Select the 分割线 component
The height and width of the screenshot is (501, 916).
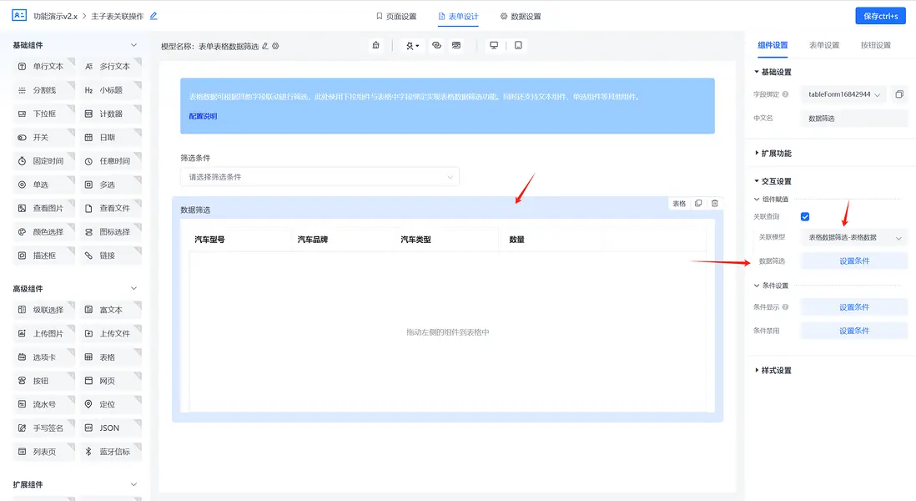(44, 90)
